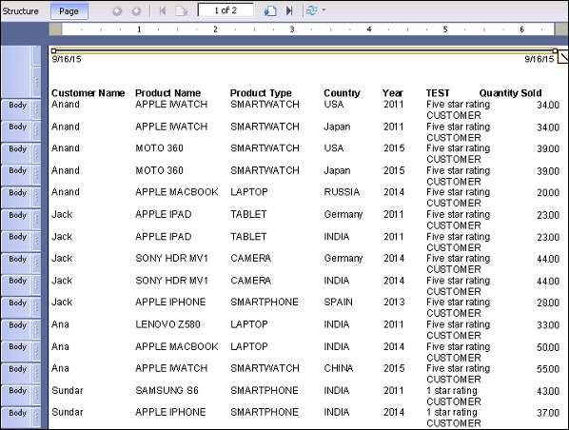Open the refresh dropdown arrow
The width and height of the screenshot is (569, 430).
(324, 10)
